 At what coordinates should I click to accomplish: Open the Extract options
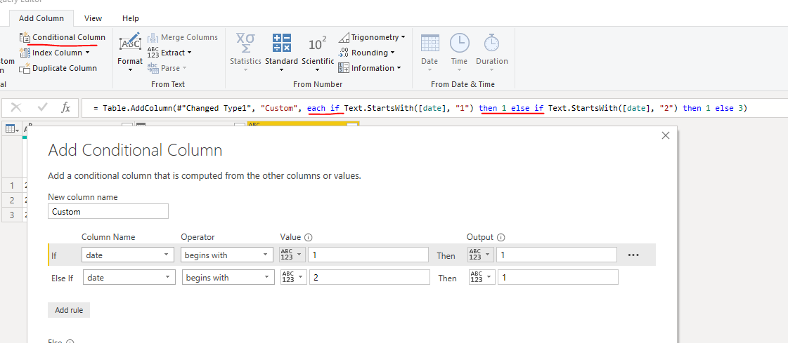click(x=169, y=53)
